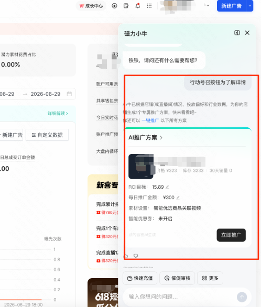This screenshot has height=307, width=261.
Task: Expand the account dropdown chevron
Action: tap(208, 5)
